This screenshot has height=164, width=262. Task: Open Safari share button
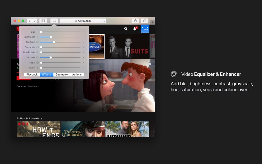135,21
